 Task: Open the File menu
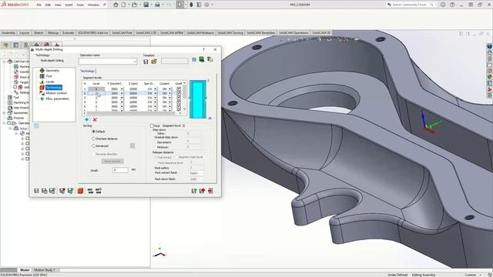pyautogui.click(x=39, y=5)
